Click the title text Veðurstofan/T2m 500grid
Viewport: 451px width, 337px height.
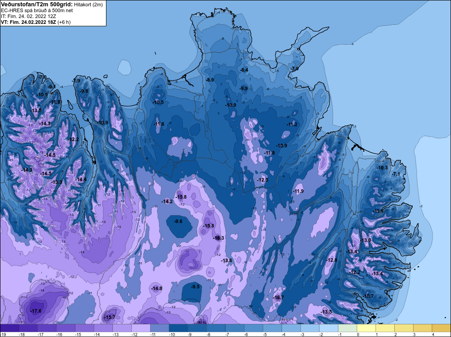click(x=37, y=4)
